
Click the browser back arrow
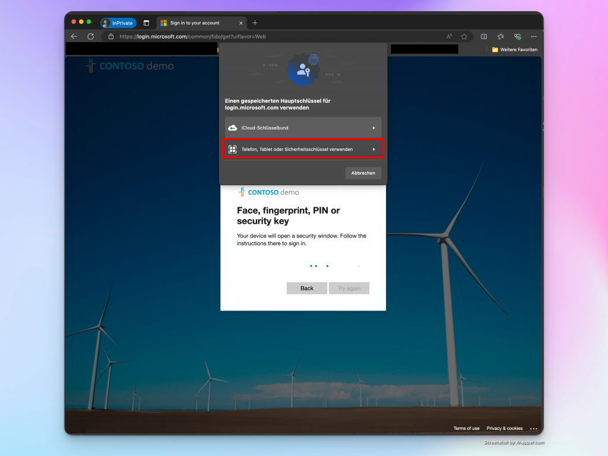coord(74,36)
